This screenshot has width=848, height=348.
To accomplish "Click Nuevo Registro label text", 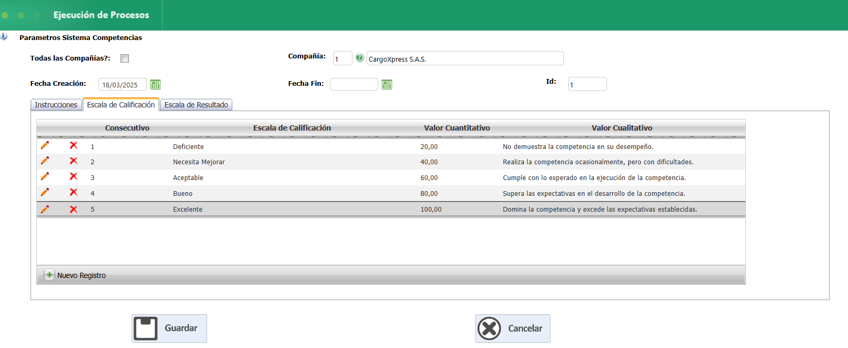I will click(82, 275).
